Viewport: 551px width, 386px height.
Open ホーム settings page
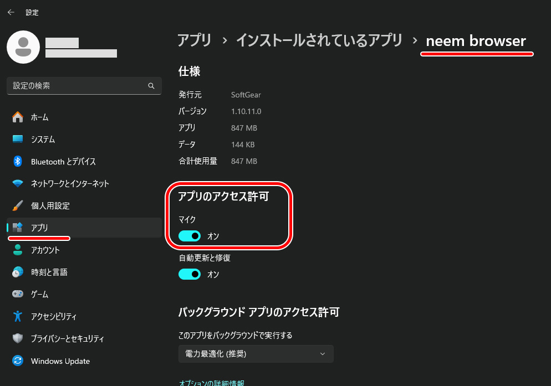[x=84, y=117]
